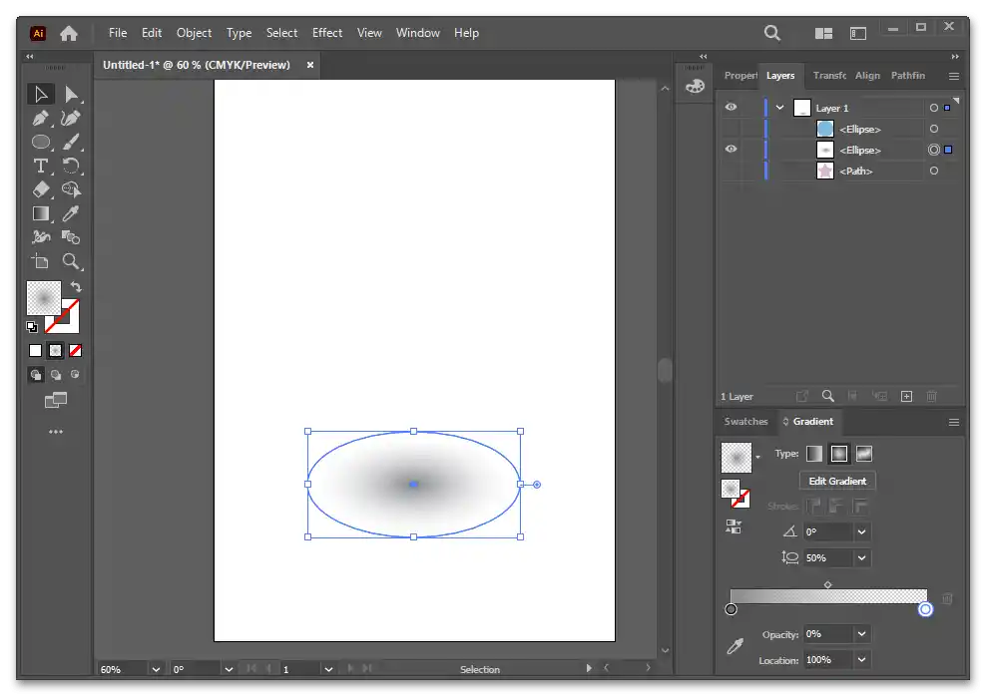
Task: Select the Zoom tool
Action: click(71, 261)
